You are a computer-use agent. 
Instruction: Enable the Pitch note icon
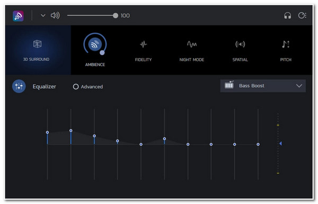tap(286, 44)
